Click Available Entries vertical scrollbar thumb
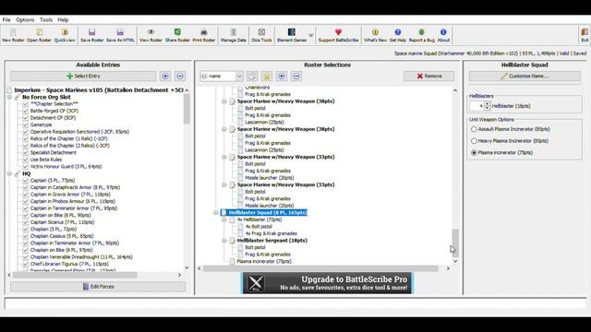Screen dimensions: 591x332 [187, 109]
